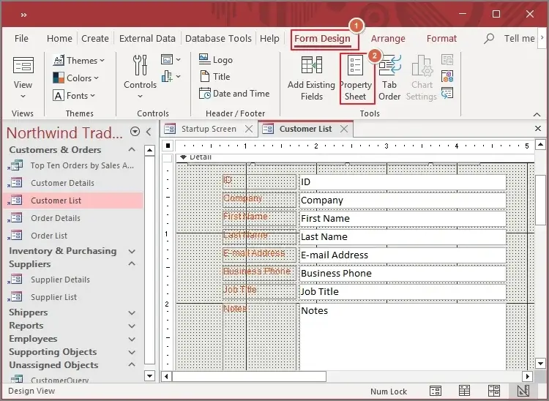
Task: Collapse the navigation pane
Action: pos(149,132)
